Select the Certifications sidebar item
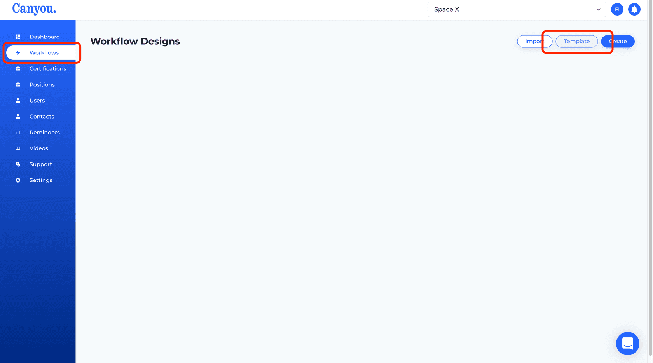Viewport: 653px width, 363px height. tap(47, 69)
